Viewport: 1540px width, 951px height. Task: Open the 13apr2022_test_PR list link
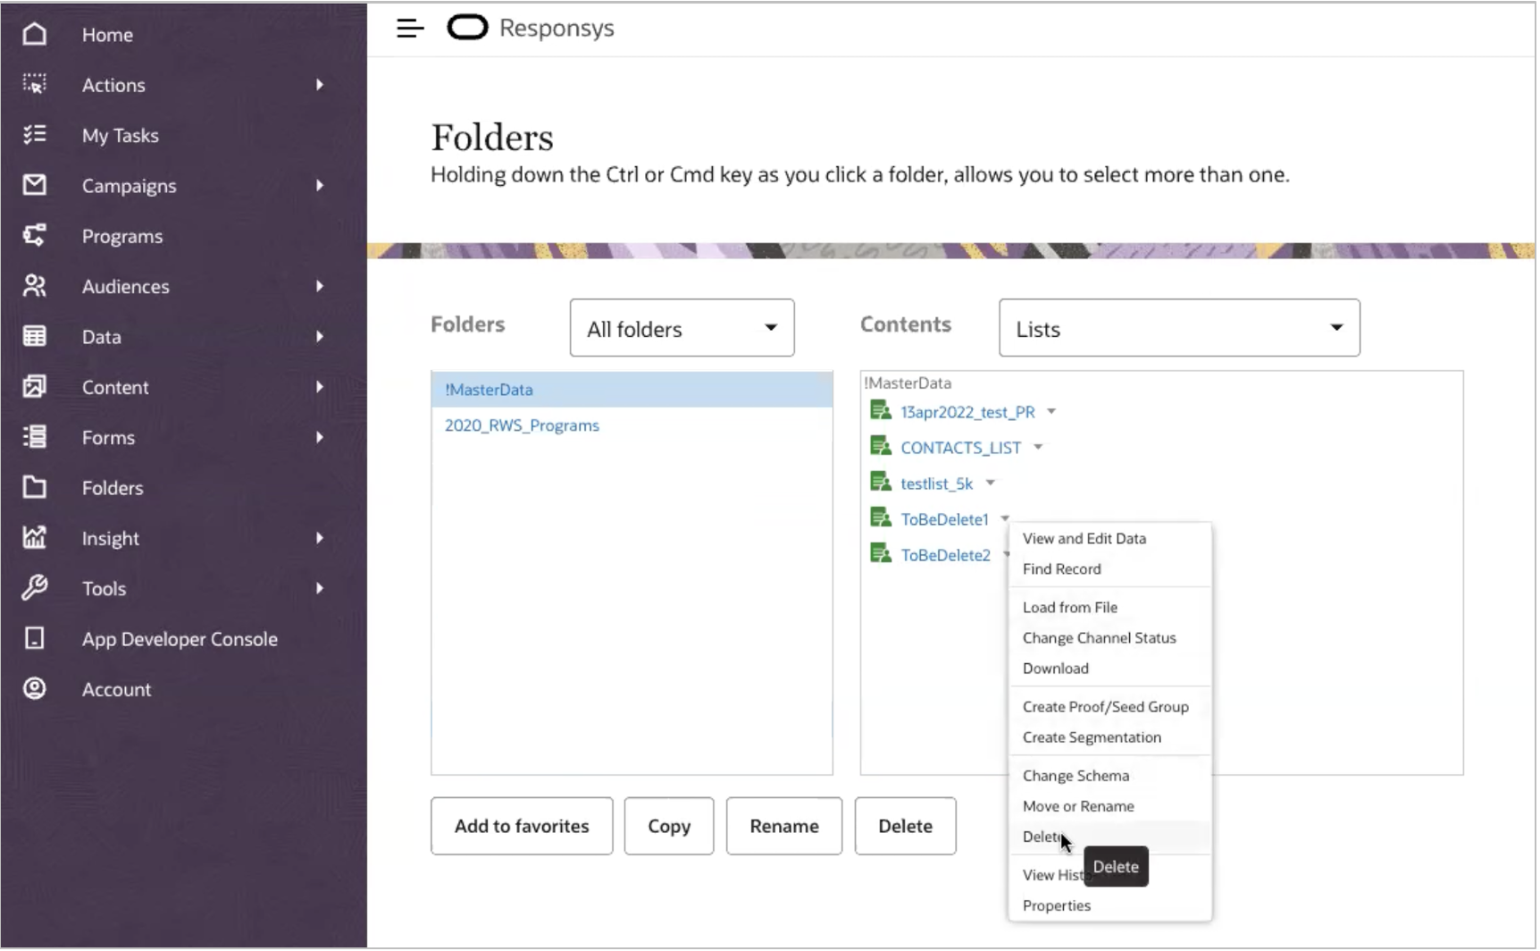point(967,412)
